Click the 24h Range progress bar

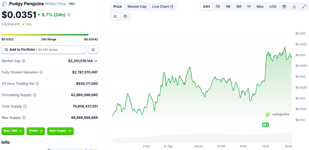[50, 35]
